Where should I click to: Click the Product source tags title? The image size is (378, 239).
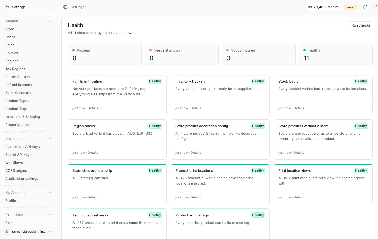[x=192, y=215]
